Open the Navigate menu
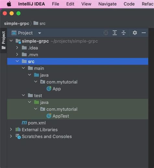 click(108, 4)
